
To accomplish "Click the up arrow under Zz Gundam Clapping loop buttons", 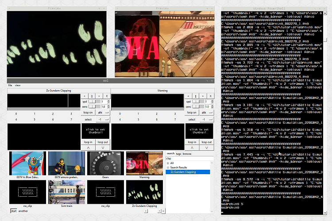I will pyautogui.click(x=88, y=148).
